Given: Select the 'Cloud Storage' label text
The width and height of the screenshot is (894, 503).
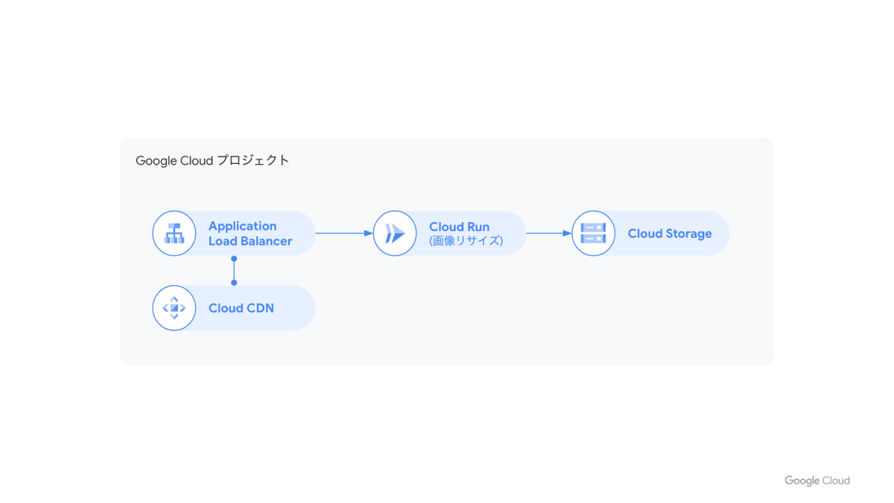Looking at the screenshot, I should tap(670, 234).
